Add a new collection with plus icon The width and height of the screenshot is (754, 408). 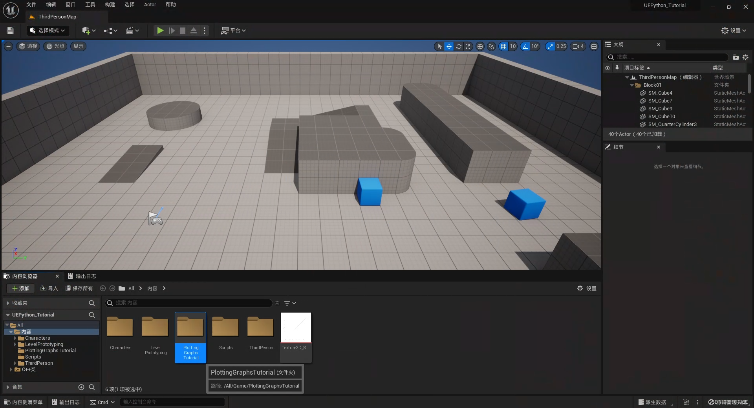(81, 387)
